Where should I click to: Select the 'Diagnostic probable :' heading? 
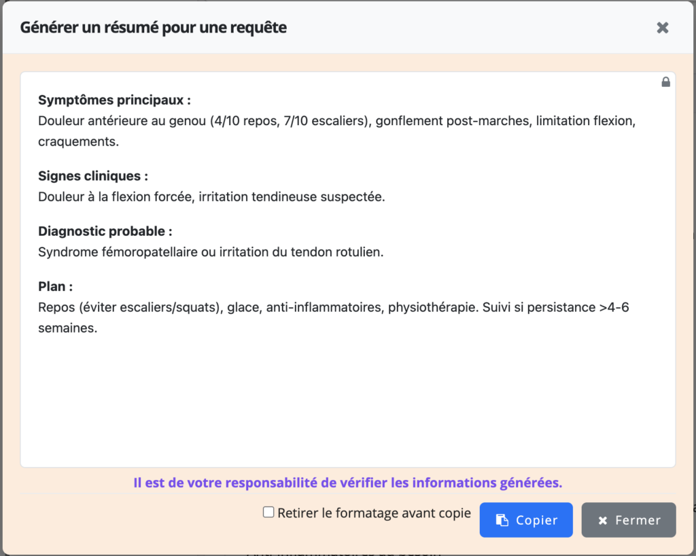[105, 231]
